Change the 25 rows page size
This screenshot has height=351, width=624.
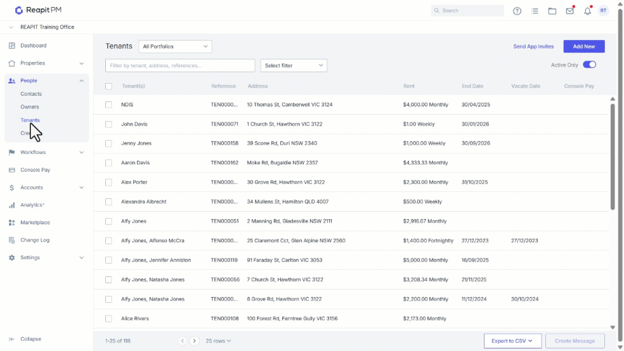(218, 341)
